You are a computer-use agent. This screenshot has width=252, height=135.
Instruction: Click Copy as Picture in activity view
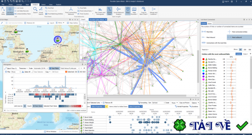coord(184,103)
